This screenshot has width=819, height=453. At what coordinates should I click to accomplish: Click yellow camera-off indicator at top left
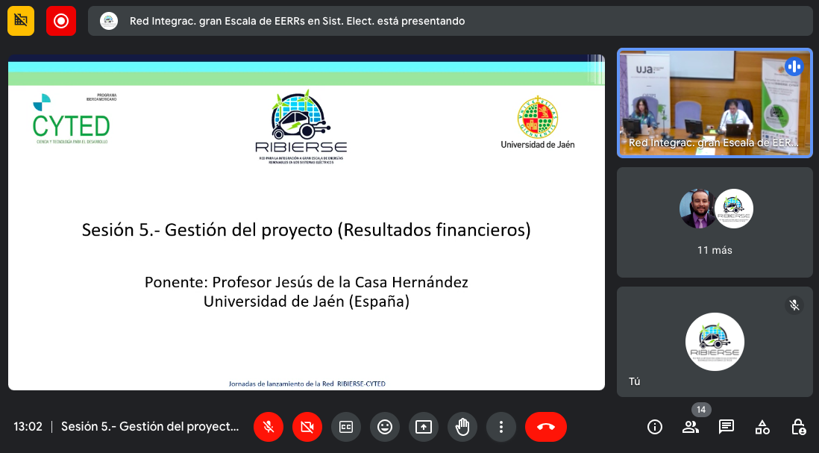coord(21,21)
